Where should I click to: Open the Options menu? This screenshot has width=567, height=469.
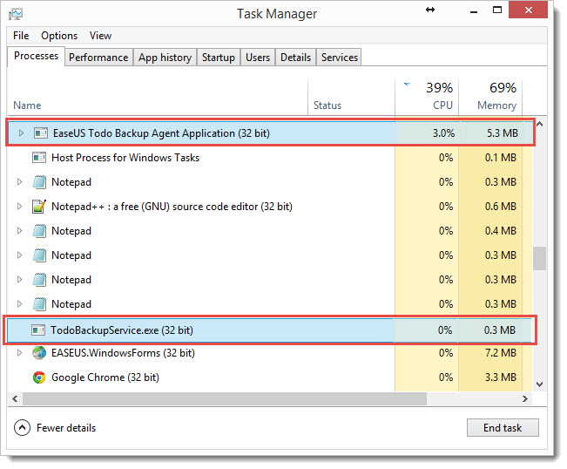click(59, 36)
